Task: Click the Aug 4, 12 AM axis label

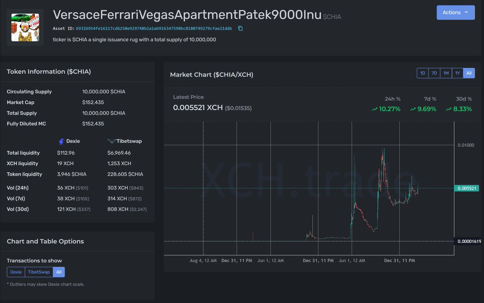Action: click(x=203, y=261)
